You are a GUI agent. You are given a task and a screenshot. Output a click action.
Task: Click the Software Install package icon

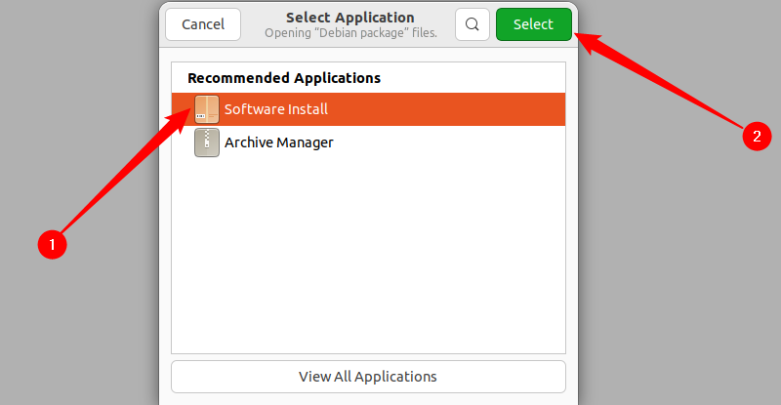207,109
